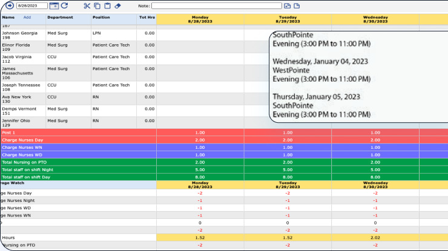Select employee James Massachusetts 106

tap(18, 73)
